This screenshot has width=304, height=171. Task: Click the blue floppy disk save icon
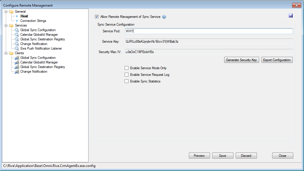click(x=291, y=16)
